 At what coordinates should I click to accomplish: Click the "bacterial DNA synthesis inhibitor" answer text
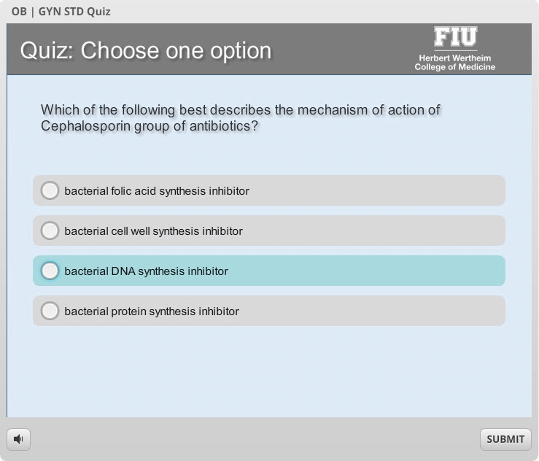(x=146, y=271)
